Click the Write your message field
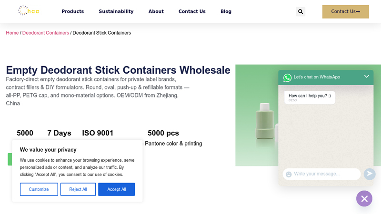The height and width of the screenshot is (214, 381). [x=322, y=174]
